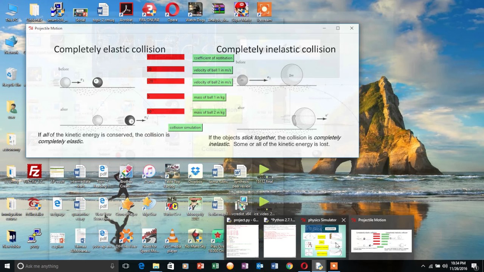Click the Cortana microphone icon
This screenshot has height=272, width=484.
coord(112,266)
